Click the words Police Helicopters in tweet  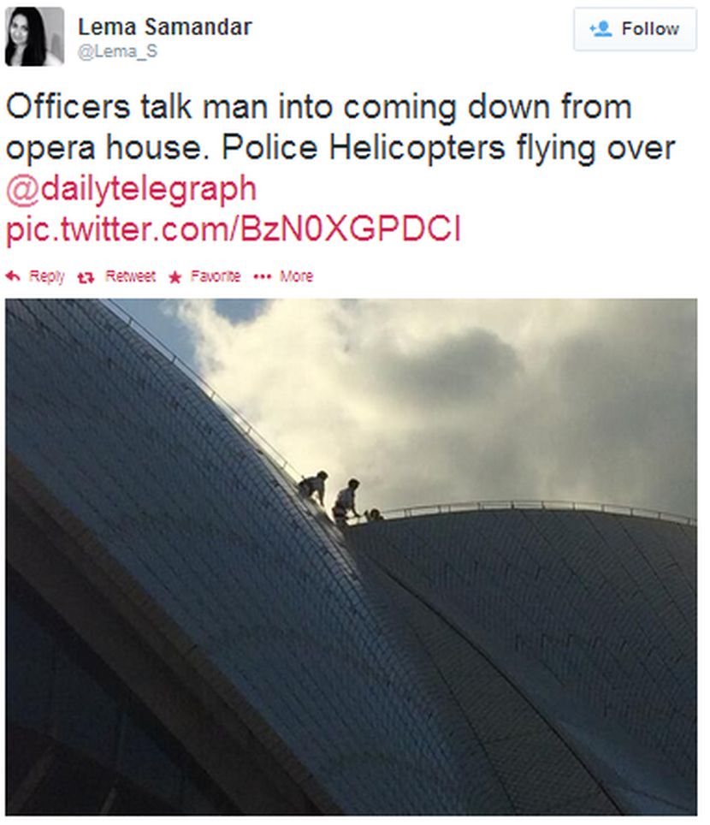pos(364,148)
